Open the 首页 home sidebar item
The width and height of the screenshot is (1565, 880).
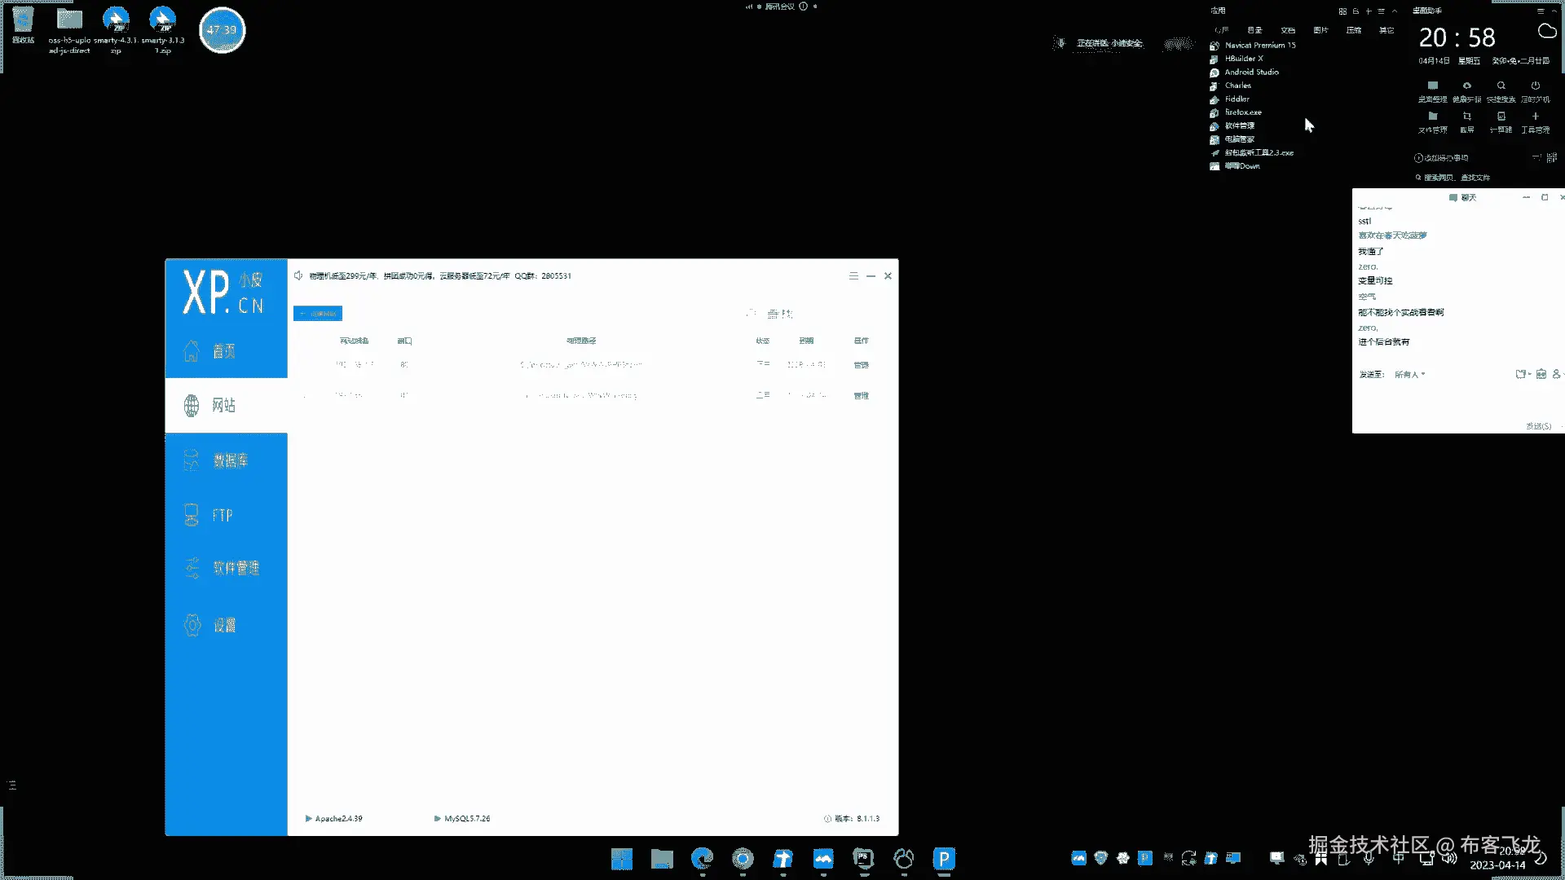click(x=224, y=351)
